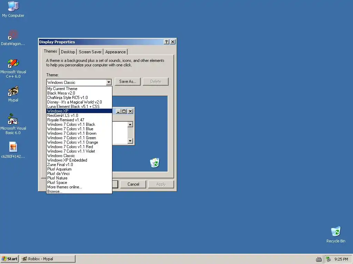Select Microsoft Visual C++ 6.0 shortcut
This screenshot has height=264, width=353.
pos(13,68)
